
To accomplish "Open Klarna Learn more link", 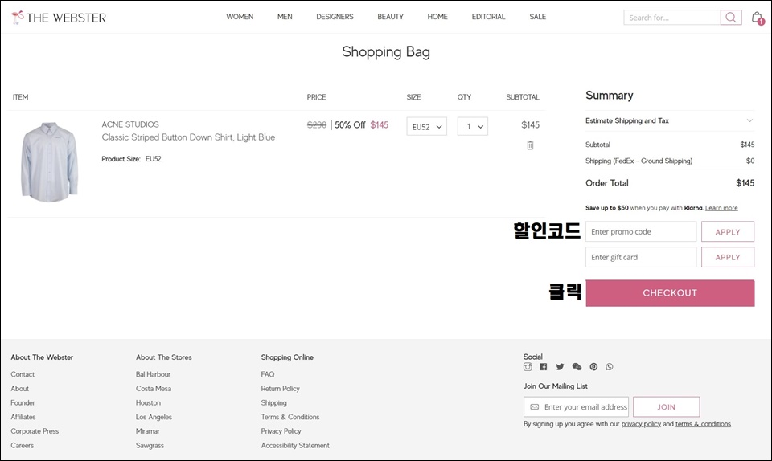I will coord(721,208).
